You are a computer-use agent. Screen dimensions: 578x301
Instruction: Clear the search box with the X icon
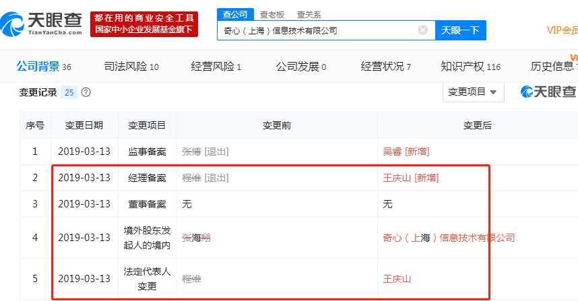[422, 30]
